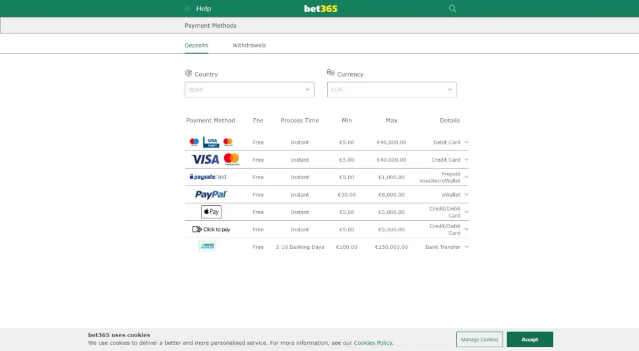Click the paysafecard logo

pos(208,177)
